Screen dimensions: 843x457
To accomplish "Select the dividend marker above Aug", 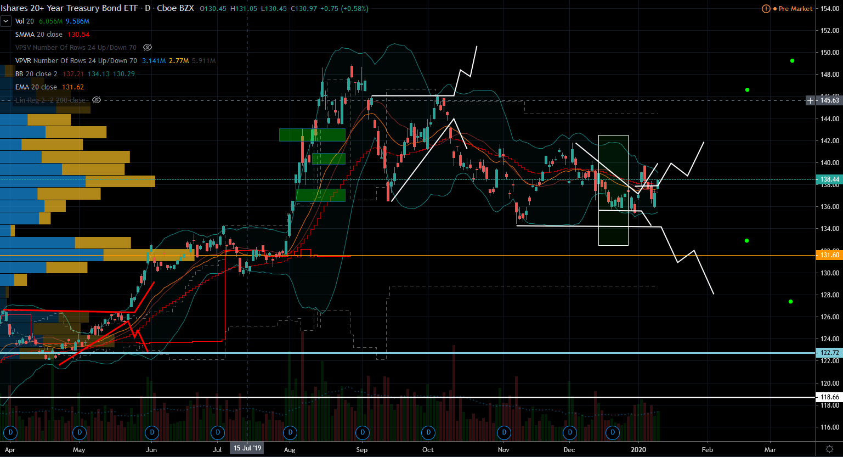I will (290, 433).
